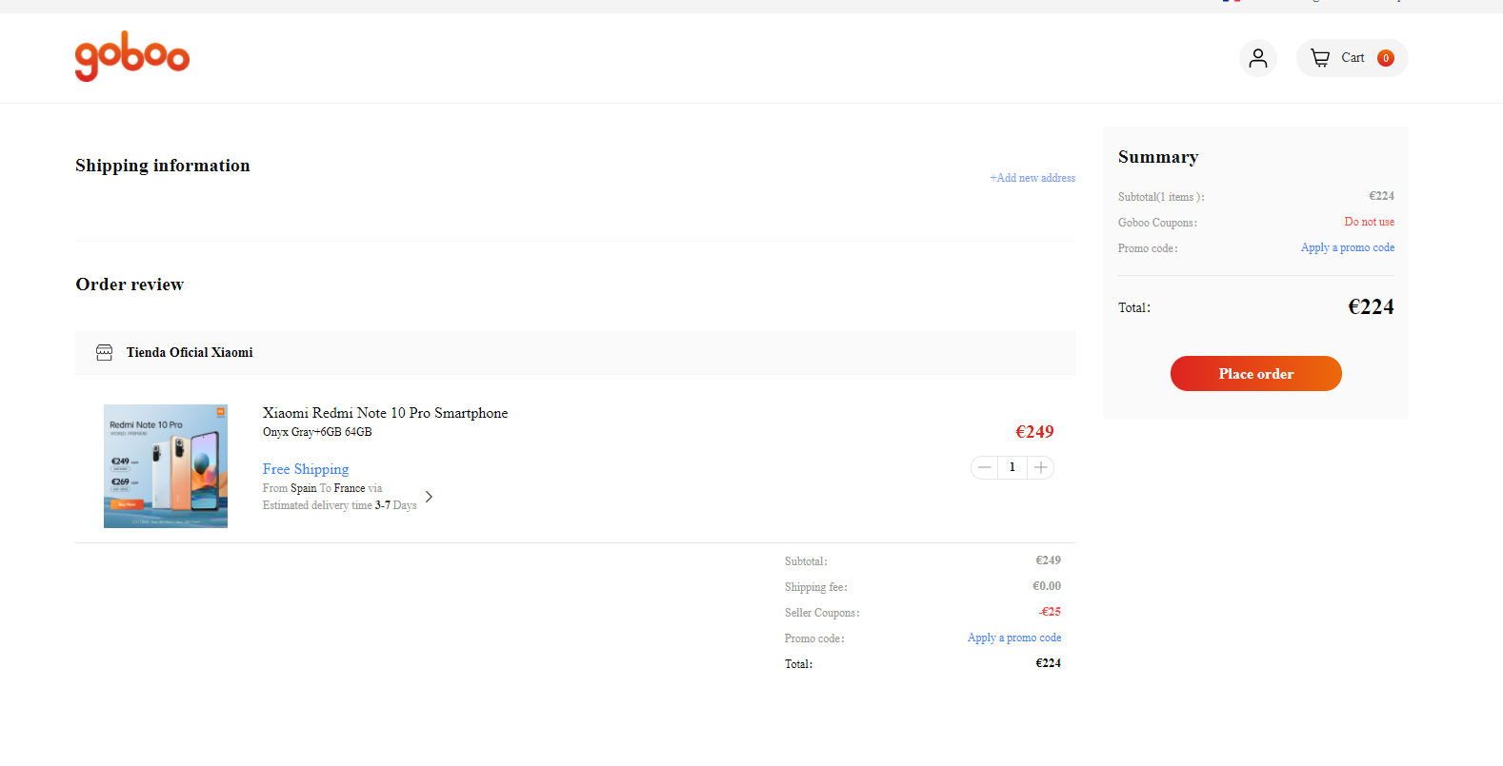1503x766 pixels.
Task: Click the goboo logo
Action: tap(132, 56)
